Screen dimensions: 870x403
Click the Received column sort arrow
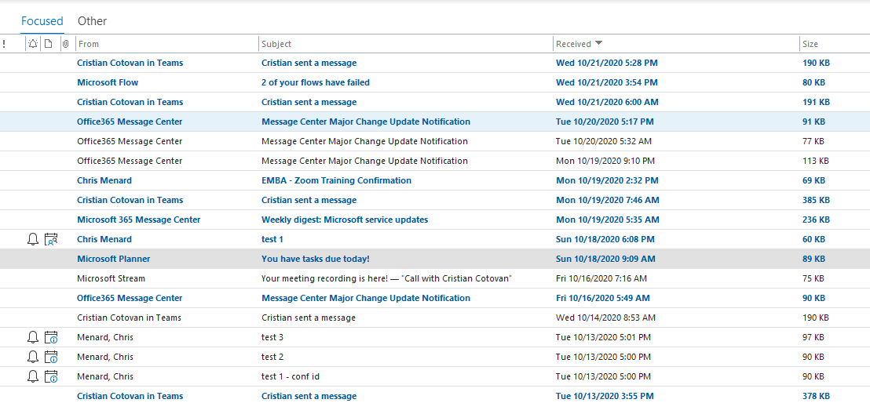(x=599, y=44)
